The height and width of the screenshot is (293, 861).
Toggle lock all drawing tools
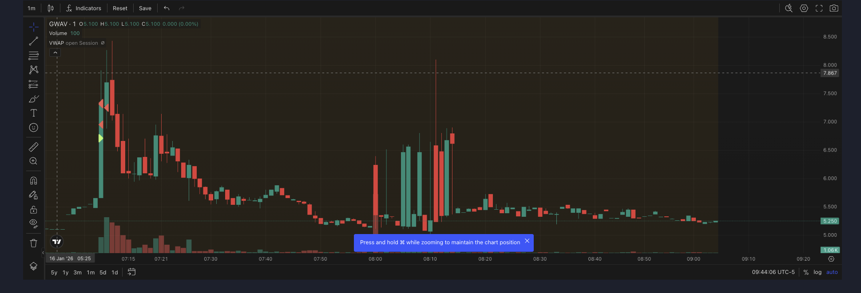pyautogui.click(x=34, y=210)
